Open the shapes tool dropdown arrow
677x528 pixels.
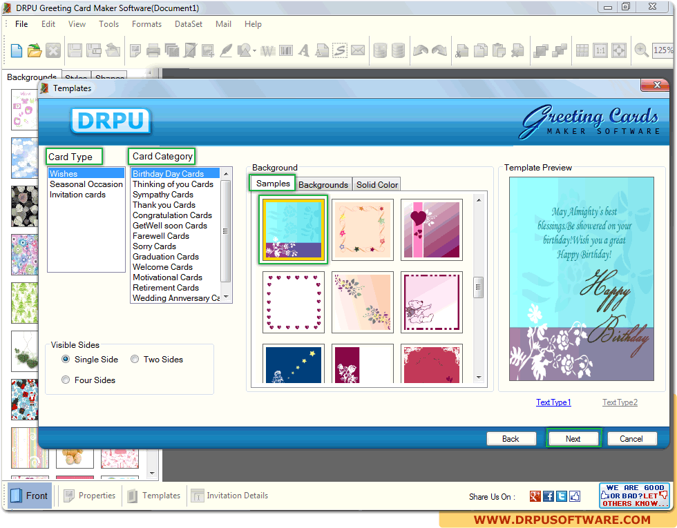click(x=254, y=51)
